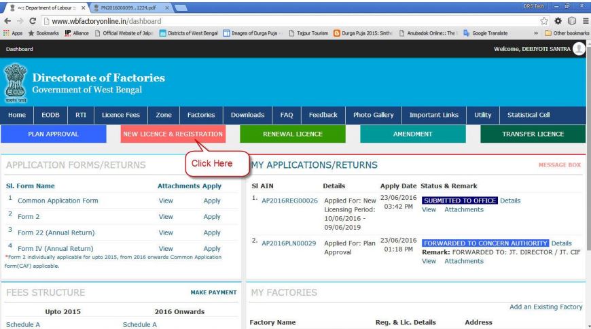This screenshot has width=591, height=329.
Task: View attachments for Form IV (Annual Return)
Action: tap(166, 249)
